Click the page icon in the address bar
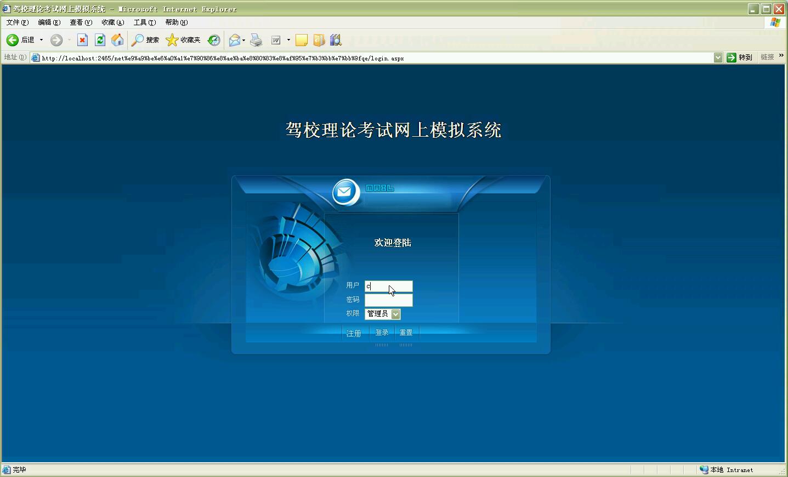This screenshot has height=477, width=788. pos(36,58)
